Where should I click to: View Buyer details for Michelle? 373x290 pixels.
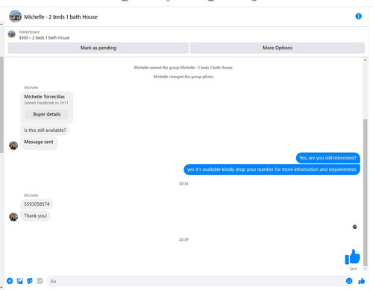[x=47, y=114]
